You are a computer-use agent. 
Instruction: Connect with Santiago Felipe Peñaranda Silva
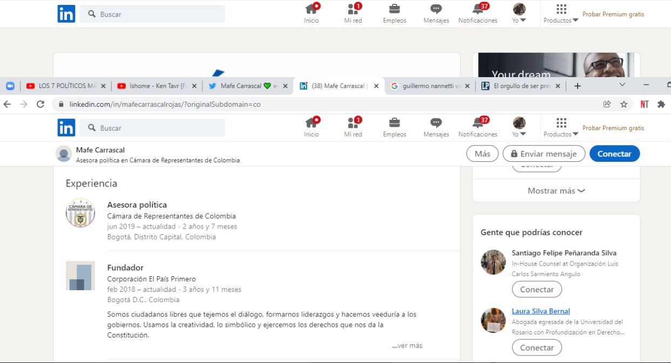click(537, 289)
